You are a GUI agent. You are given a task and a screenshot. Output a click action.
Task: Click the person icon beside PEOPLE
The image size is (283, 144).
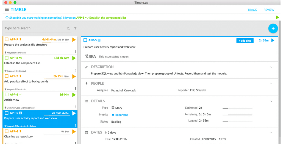[x=87, y=83]
